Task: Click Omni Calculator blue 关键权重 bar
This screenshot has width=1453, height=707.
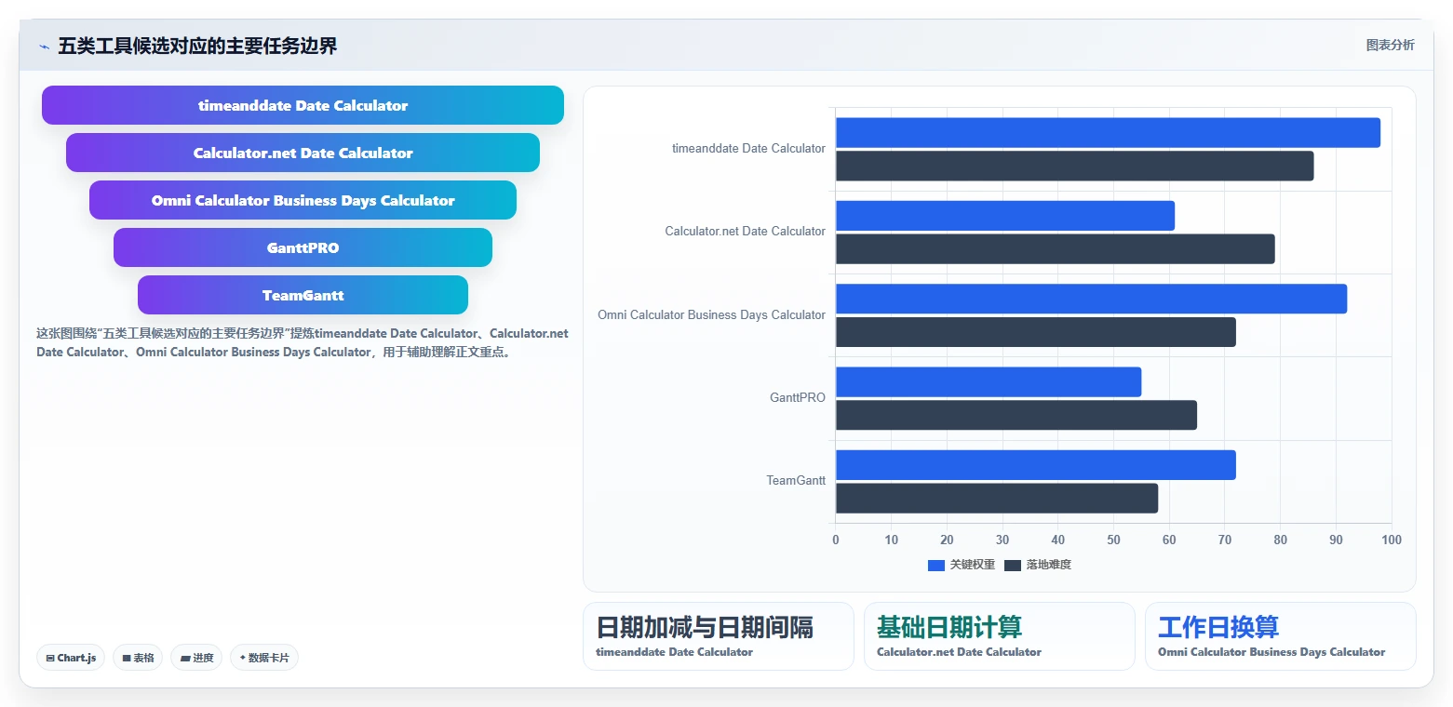Action: 1091,299
